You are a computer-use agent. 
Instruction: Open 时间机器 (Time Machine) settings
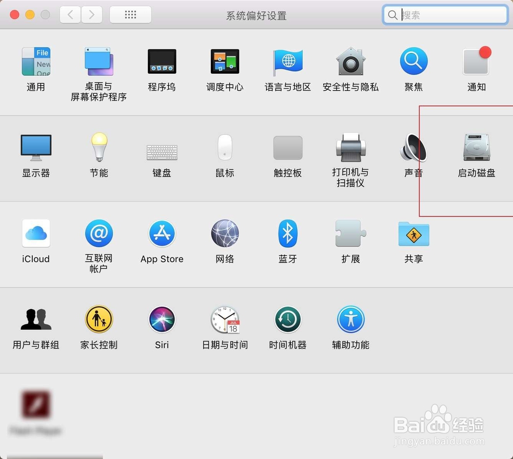[287, 320]
